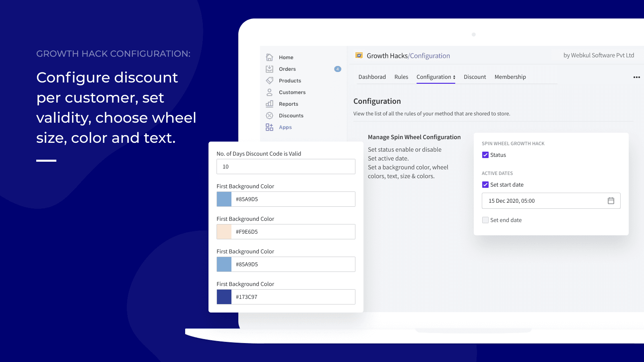Open the three-dot more options menu
644x362 pixels.
(636, 77)
